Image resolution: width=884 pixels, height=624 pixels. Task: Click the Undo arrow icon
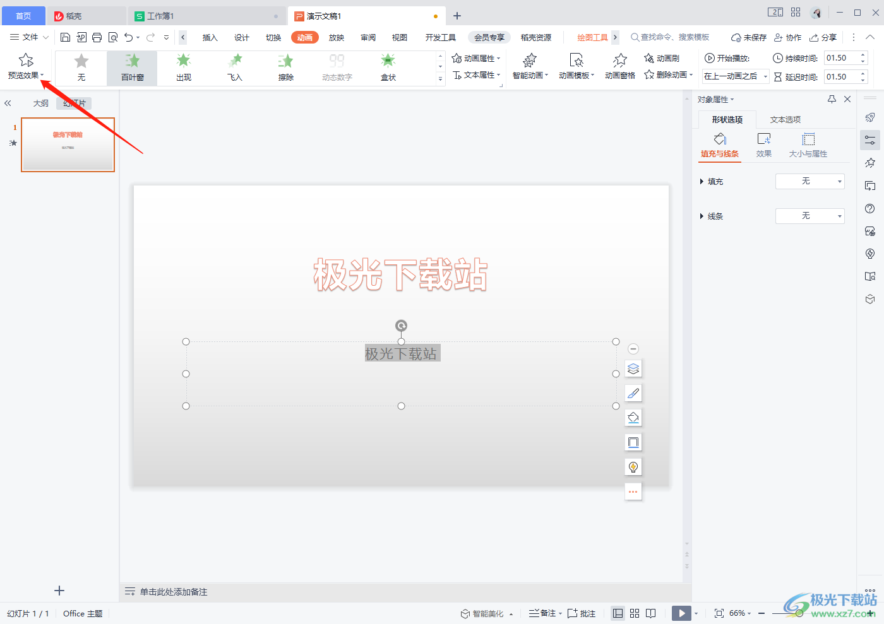(129, 37)
